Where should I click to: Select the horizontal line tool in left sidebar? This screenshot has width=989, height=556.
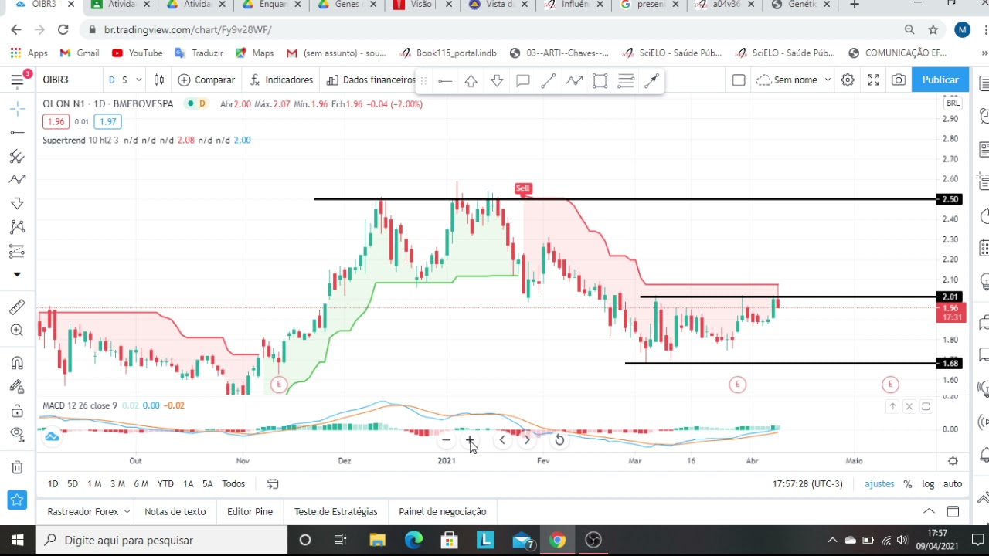pos(17,133)
